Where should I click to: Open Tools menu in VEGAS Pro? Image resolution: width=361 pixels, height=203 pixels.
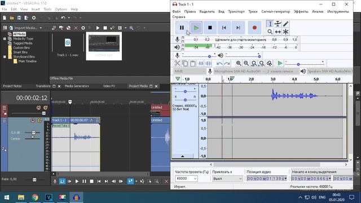[x=47, y=9]
